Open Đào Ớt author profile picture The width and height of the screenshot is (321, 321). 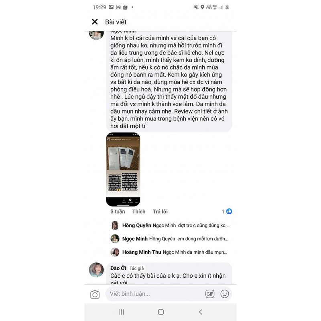point(96,270)
